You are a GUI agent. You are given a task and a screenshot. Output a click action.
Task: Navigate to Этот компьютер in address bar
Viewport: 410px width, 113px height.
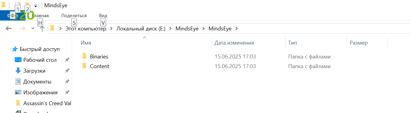pyautogui.click(x=86, y=29)
